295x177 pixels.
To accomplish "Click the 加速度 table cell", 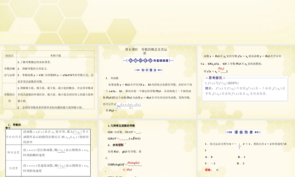I will pyautogui.click(x=13, y=168).
